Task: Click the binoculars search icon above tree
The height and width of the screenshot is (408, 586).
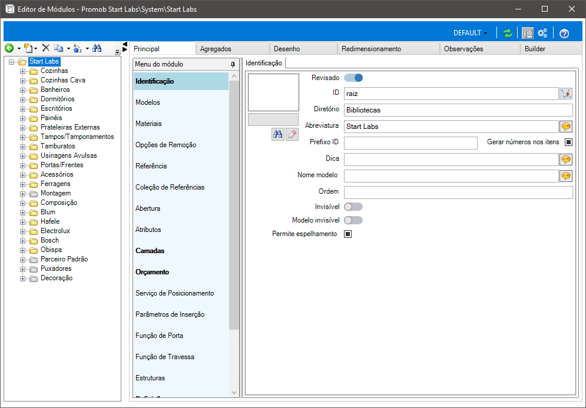Action: pyautogui.click(x=97, y=48)
